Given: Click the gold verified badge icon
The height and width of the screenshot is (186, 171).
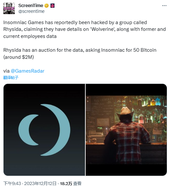Looking at the screenshot, I should (x=46, y=5).
